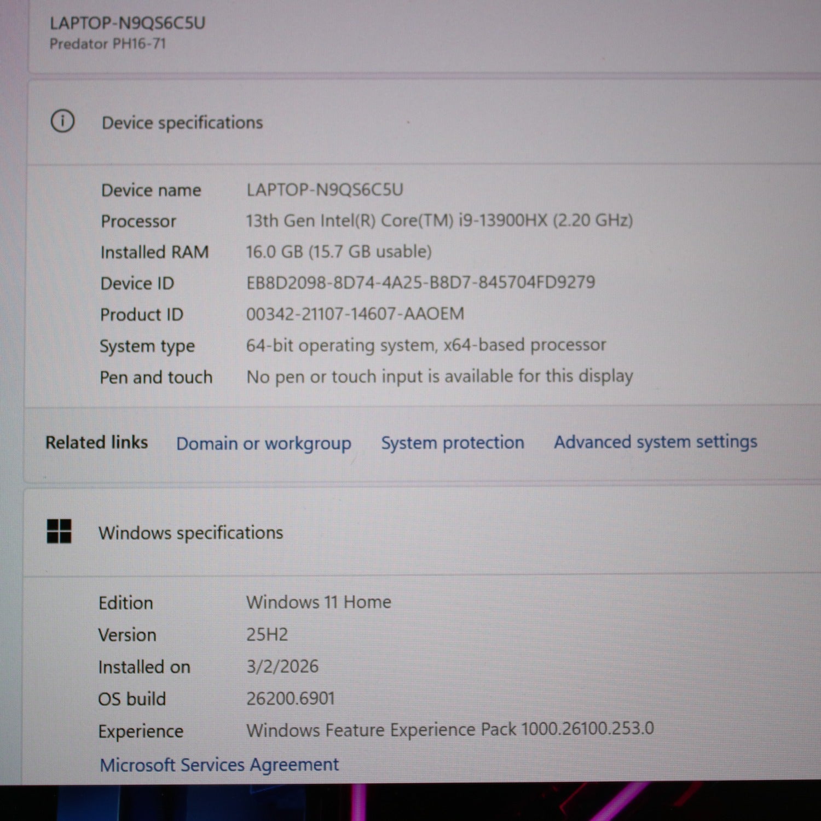Click the 25H2 version value
Image resolution: width=821 pixels, height=821 pixels.
click(x=267, y=634)
